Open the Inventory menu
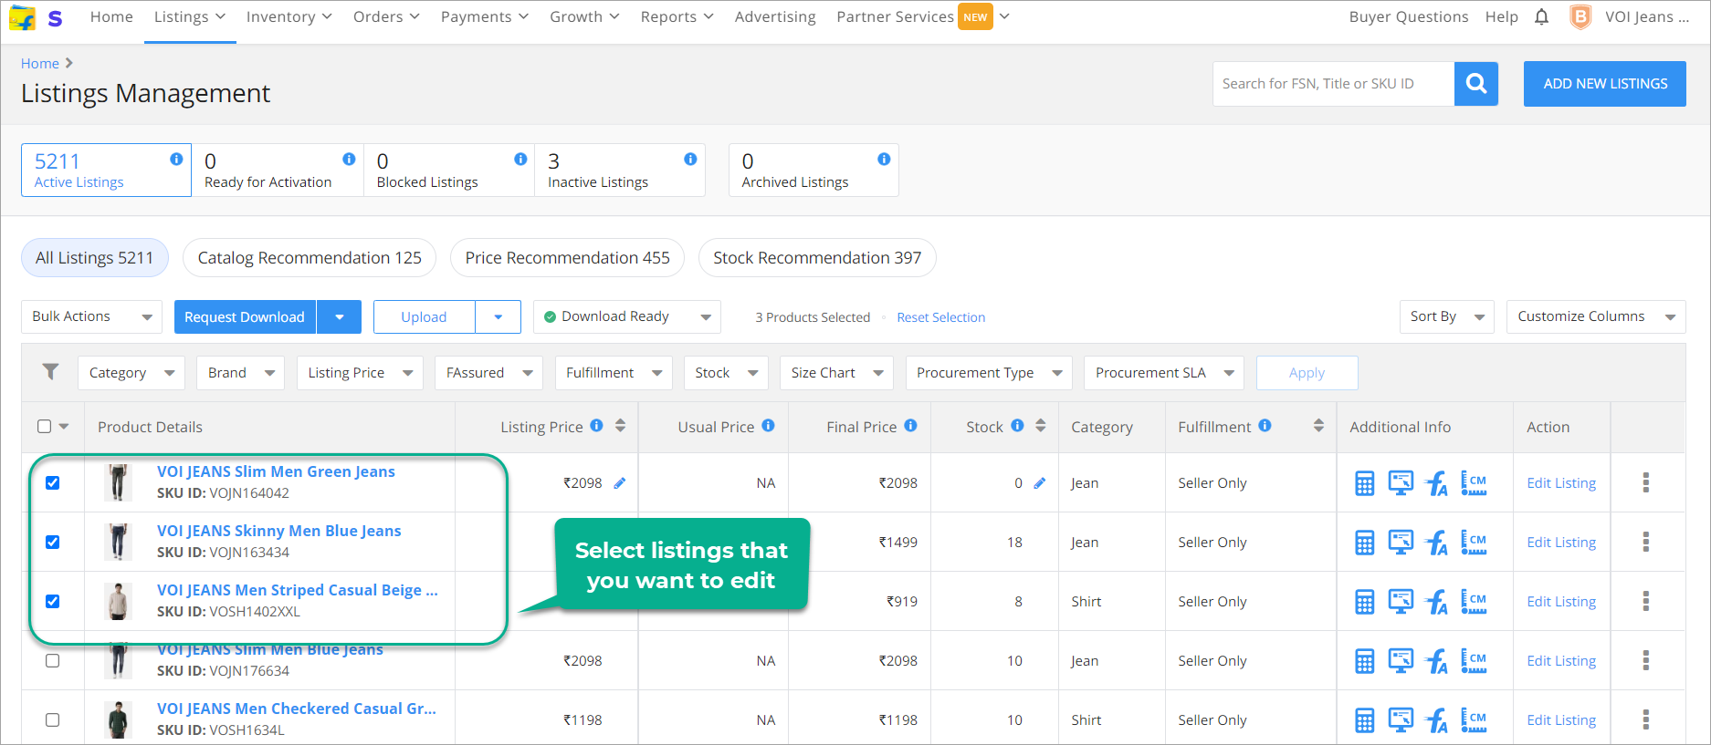 tap(289, 17)
